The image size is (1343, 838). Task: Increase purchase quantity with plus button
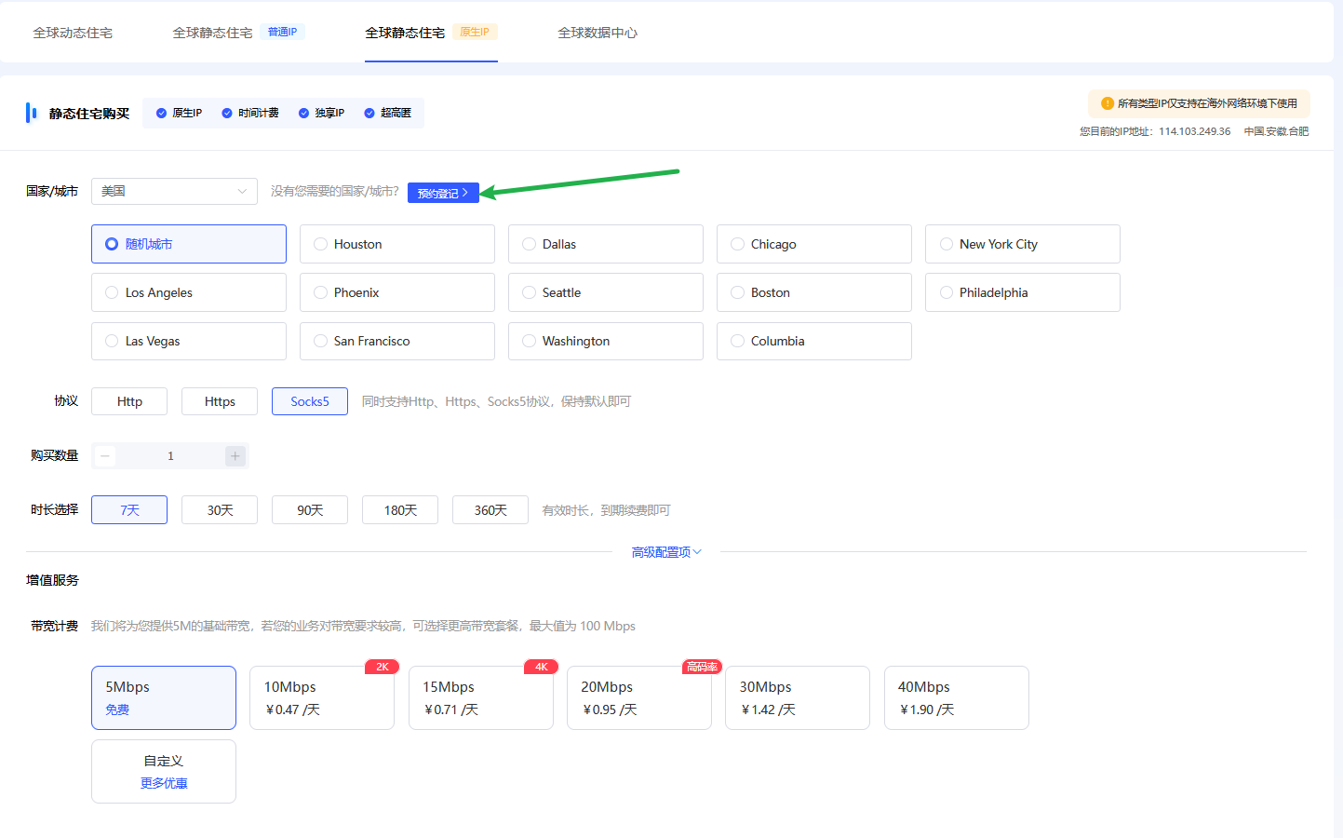(235, 455)
